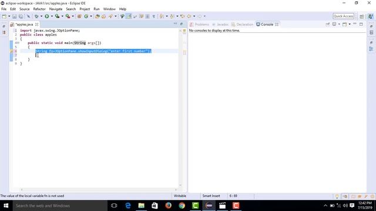Open the Debug configurations dropdown arrow

click(x=41, y=16)
